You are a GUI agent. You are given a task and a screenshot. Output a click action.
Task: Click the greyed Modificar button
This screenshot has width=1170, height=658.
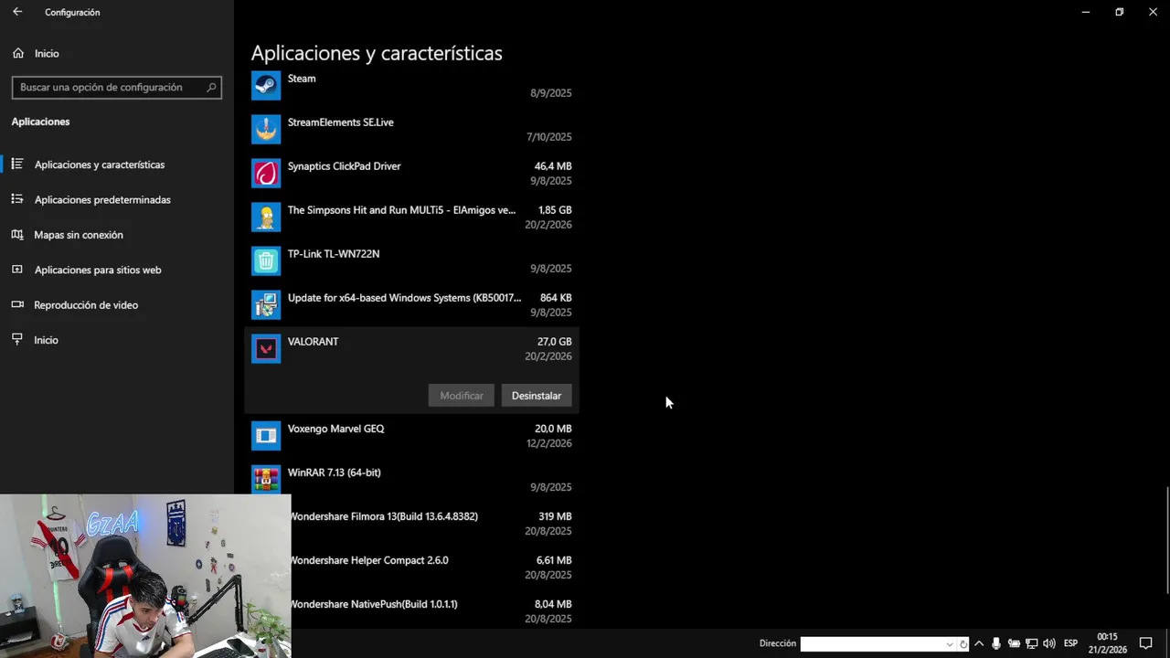click(x=462, y=396)
